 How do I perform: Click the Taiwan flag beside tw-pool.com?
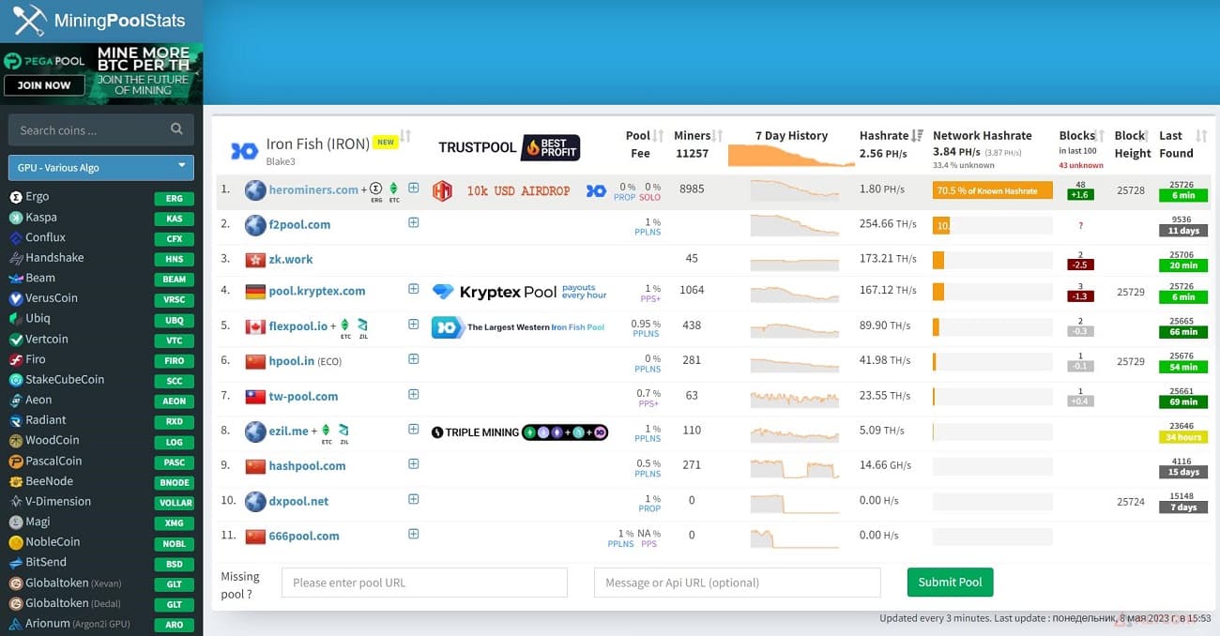click(x=255, y=397)
